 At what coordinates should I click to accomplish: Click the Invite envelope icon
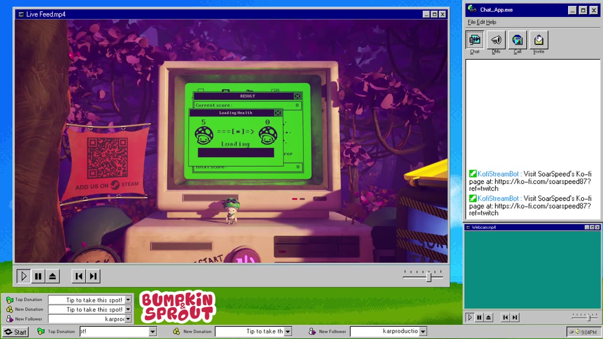(x=538, y=40)
